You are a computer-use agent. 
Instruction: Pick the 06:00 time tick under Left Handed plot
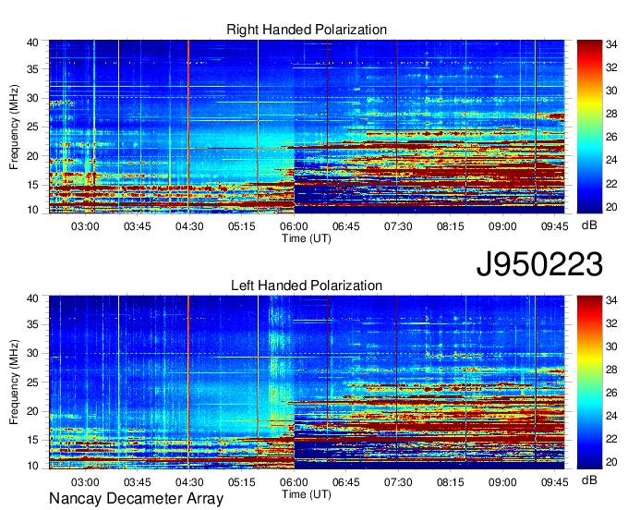(x=294, y=482)
